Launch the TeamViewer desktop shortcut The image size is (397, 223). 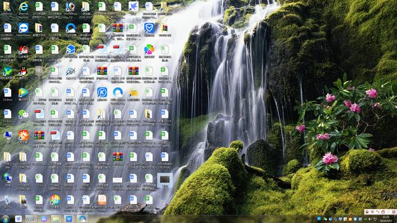click(x=24, y=28)
